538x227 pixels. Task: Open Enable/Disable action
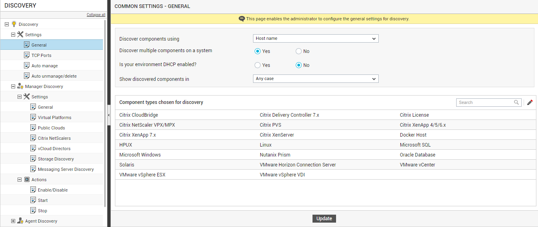click(x=53, y=190)
